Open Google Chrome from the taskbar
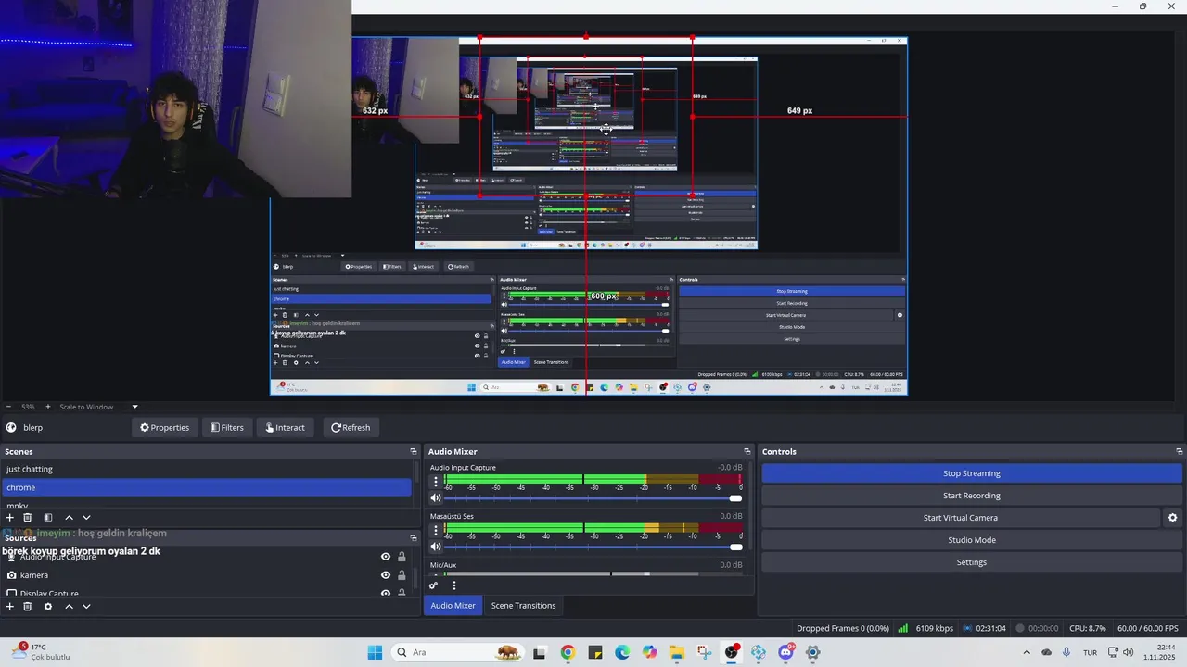1187x667 pixels. [568, 652]
